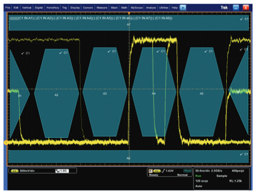Open the Horiz/Acq menu
The width and height of the screenshot is (255, 193).
tap(52, 8)
